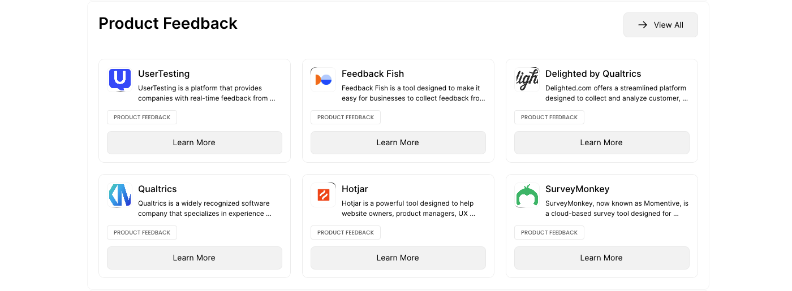Screen dimensions: 792x291
Task: Click the Hotjar logo icon
Action: click(323, 195)
